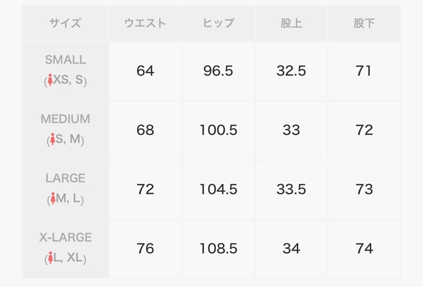Select the ヒップ column header

(x=218, y=23)
